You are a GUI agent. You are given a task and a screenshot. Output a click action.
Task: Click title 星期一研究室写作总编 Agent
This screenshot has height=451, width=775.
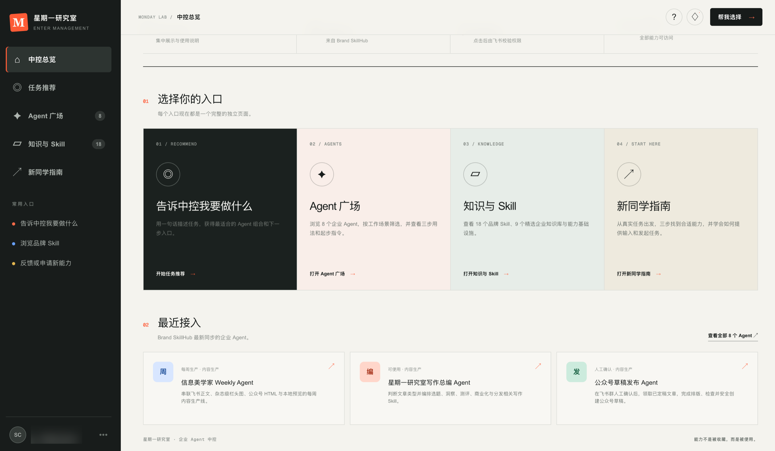click(429, 382)
